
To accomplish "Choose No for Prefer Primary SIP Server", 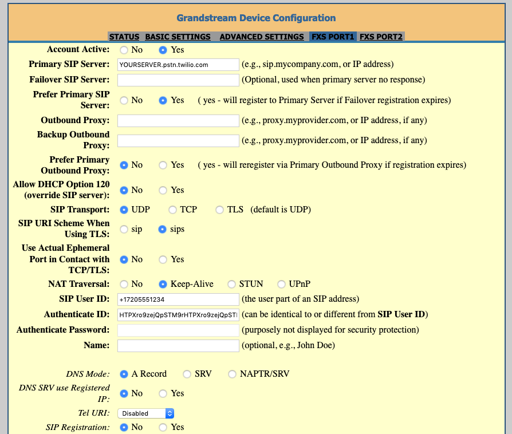I will [x=124, y=100].
